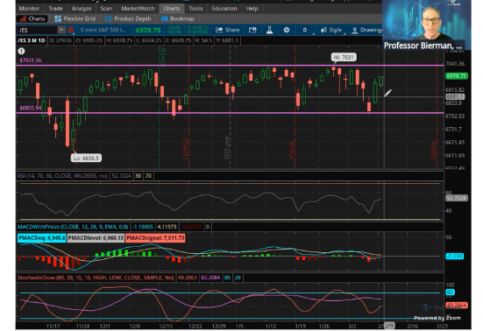Click the chart notification alert icon
Viewport: 483px width, 331px height.
coord(21,51)
